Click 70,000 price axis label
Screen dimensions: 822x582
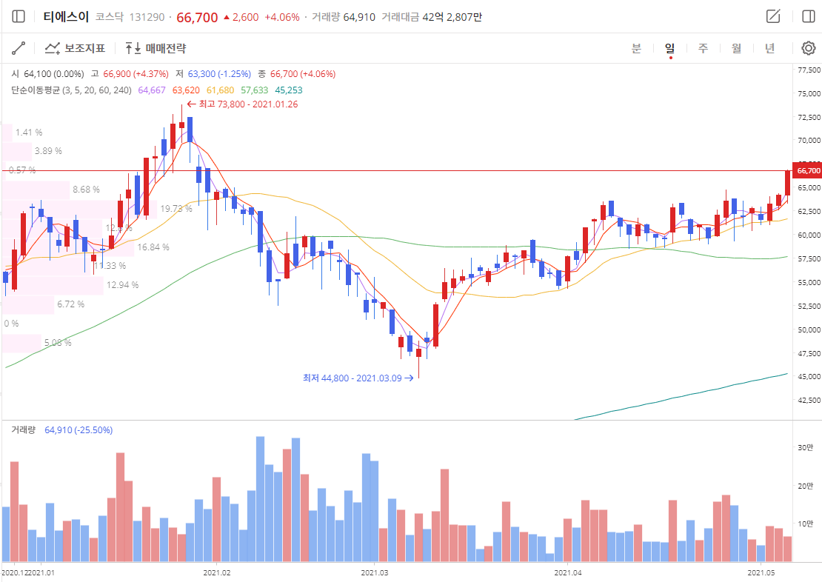tap(809, 141)
